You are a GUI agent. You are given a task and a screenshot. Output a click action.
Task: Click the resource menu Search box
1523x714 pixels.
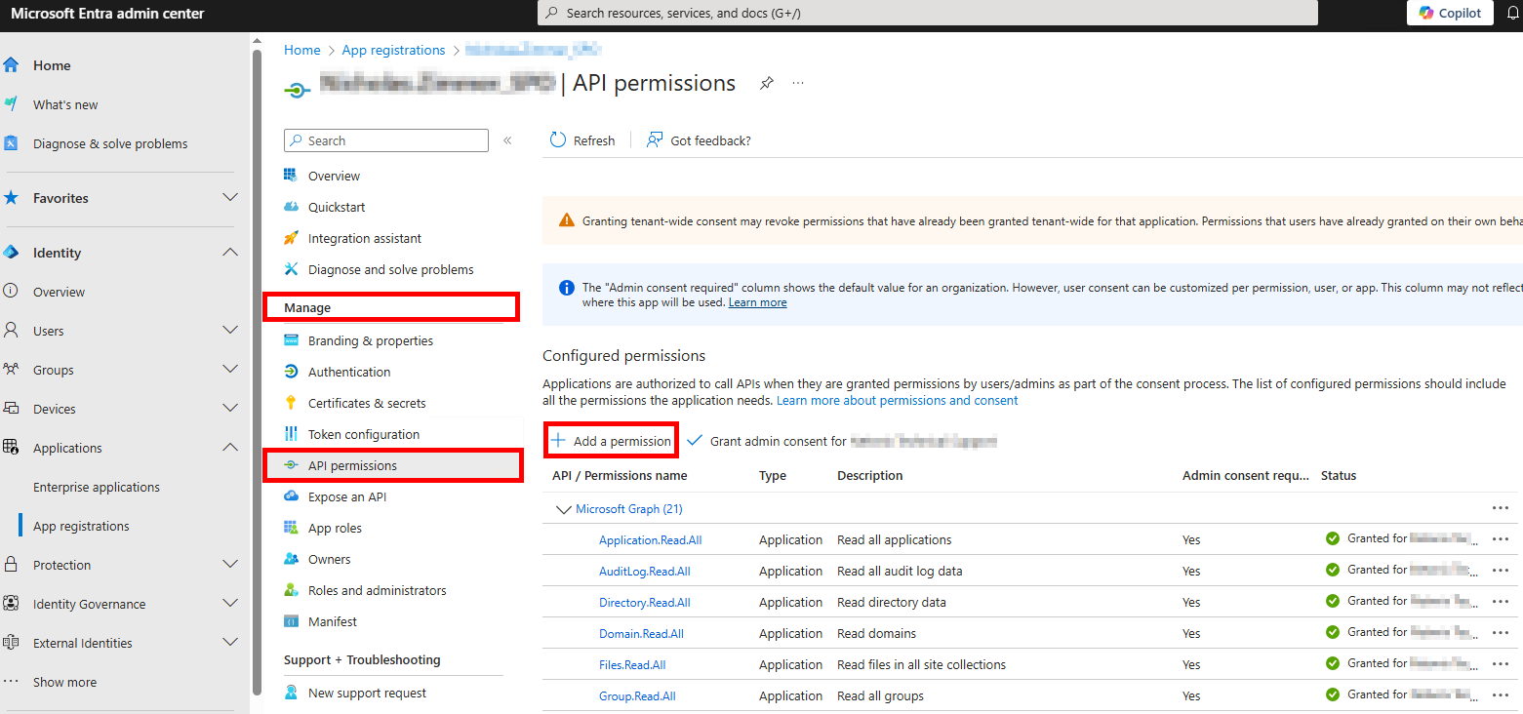tap(386, 140)
